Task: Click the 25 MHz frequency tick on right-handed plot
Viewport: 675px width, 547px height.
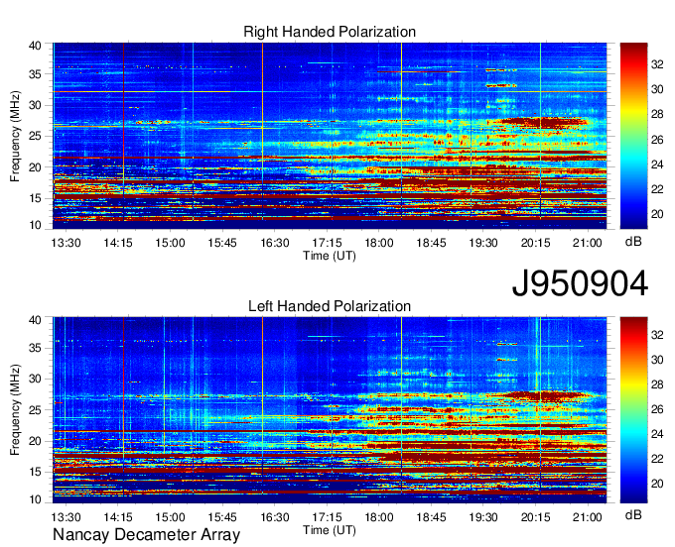Action: point(35,136)
